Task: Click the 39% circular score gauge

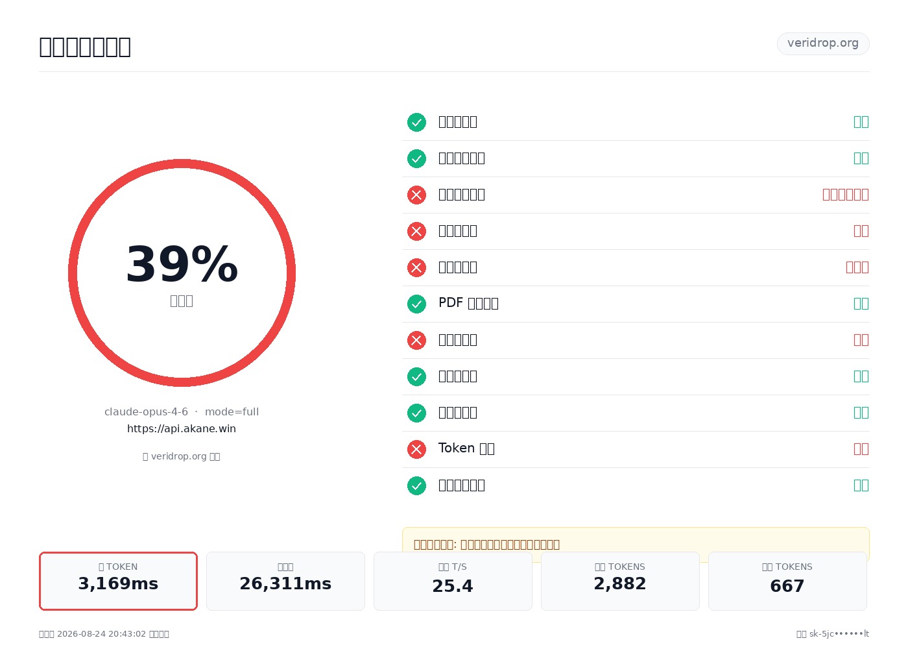Action: (x=182, y=273)
